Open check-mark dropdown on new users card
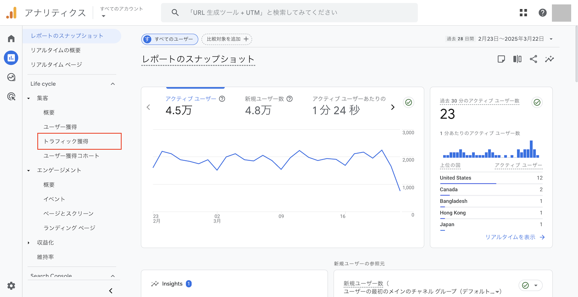 point(531,285)
